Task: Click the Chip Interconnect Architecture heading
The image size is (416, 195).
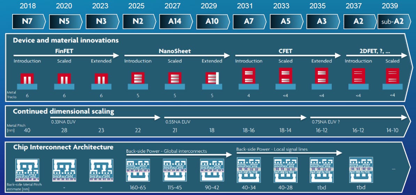Action: point(63,147)
